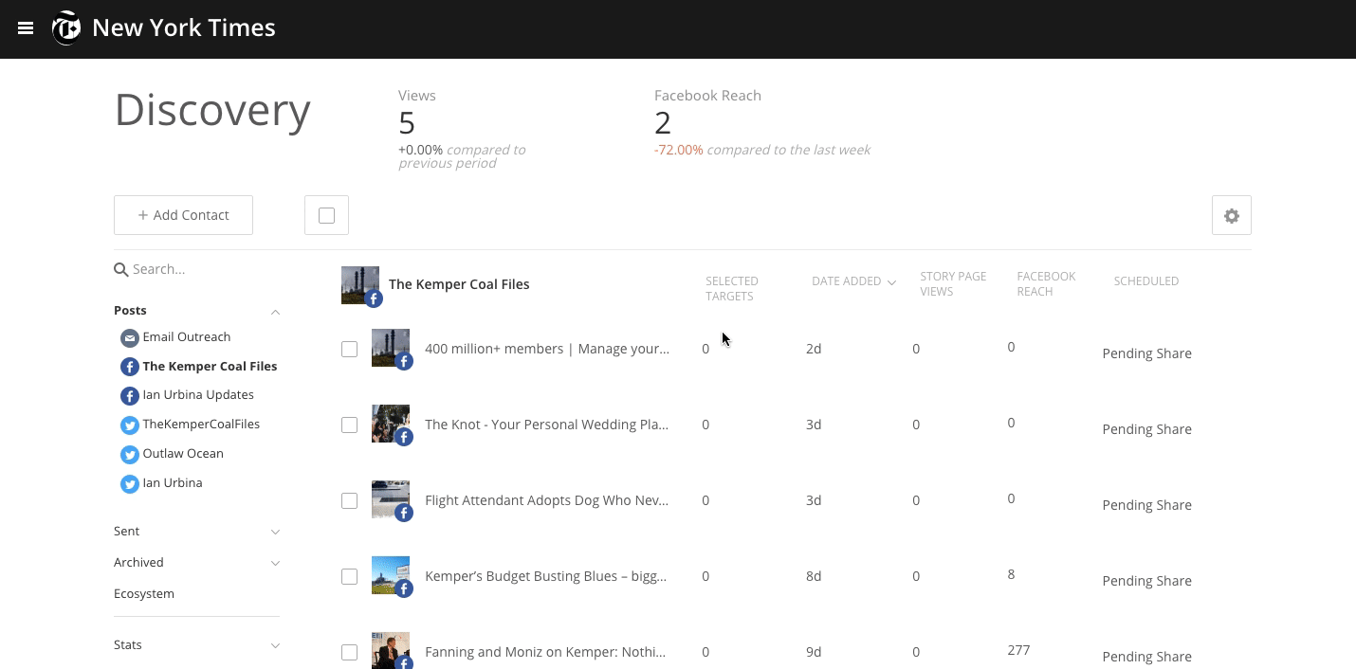Click the Add Contact button
Screen dimensions: 1356x669
click(183, 215)
